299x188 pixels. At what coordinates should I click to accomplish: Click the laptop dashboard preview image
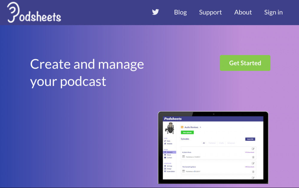point(213,148)
